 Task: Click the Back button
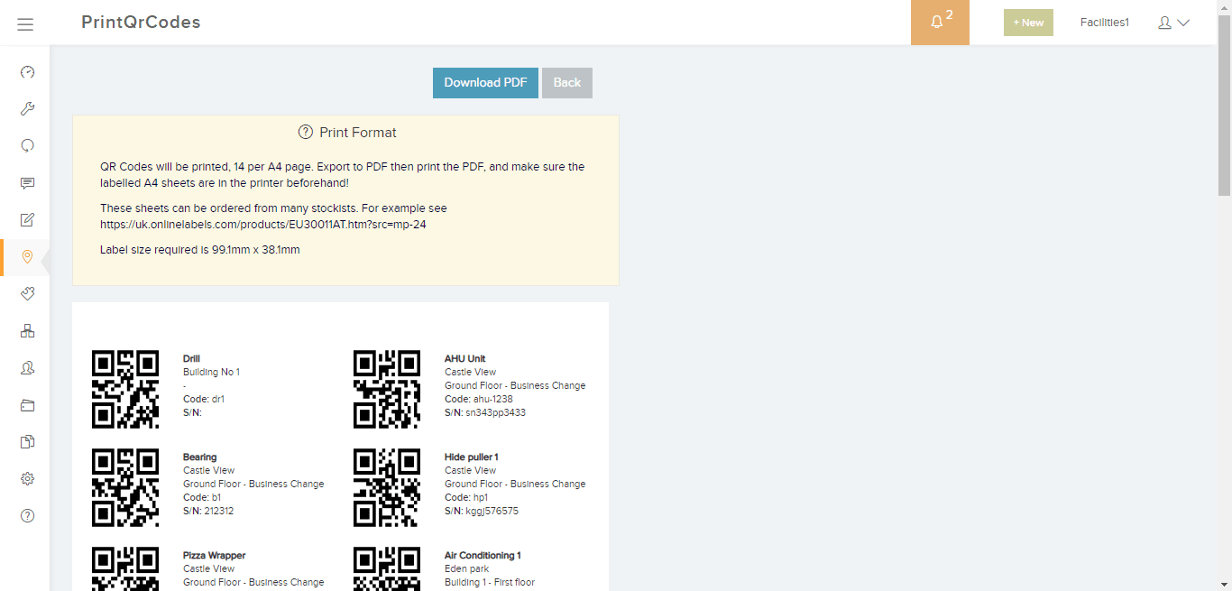[567, 82]
